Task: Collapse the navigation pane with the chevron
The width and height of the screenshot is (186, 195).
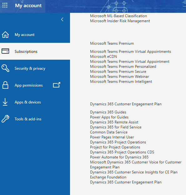Action: coord(62,19)
